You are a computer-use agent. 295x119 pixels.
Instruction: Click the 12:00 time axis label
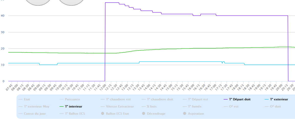tap(104, 86)
